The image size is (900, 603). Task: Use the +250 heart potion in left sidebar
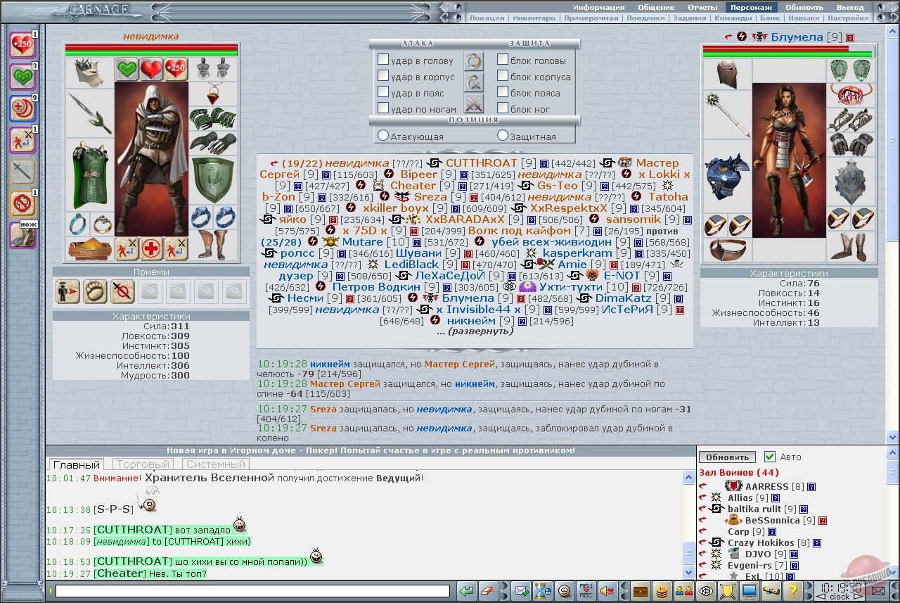[21, 45]
